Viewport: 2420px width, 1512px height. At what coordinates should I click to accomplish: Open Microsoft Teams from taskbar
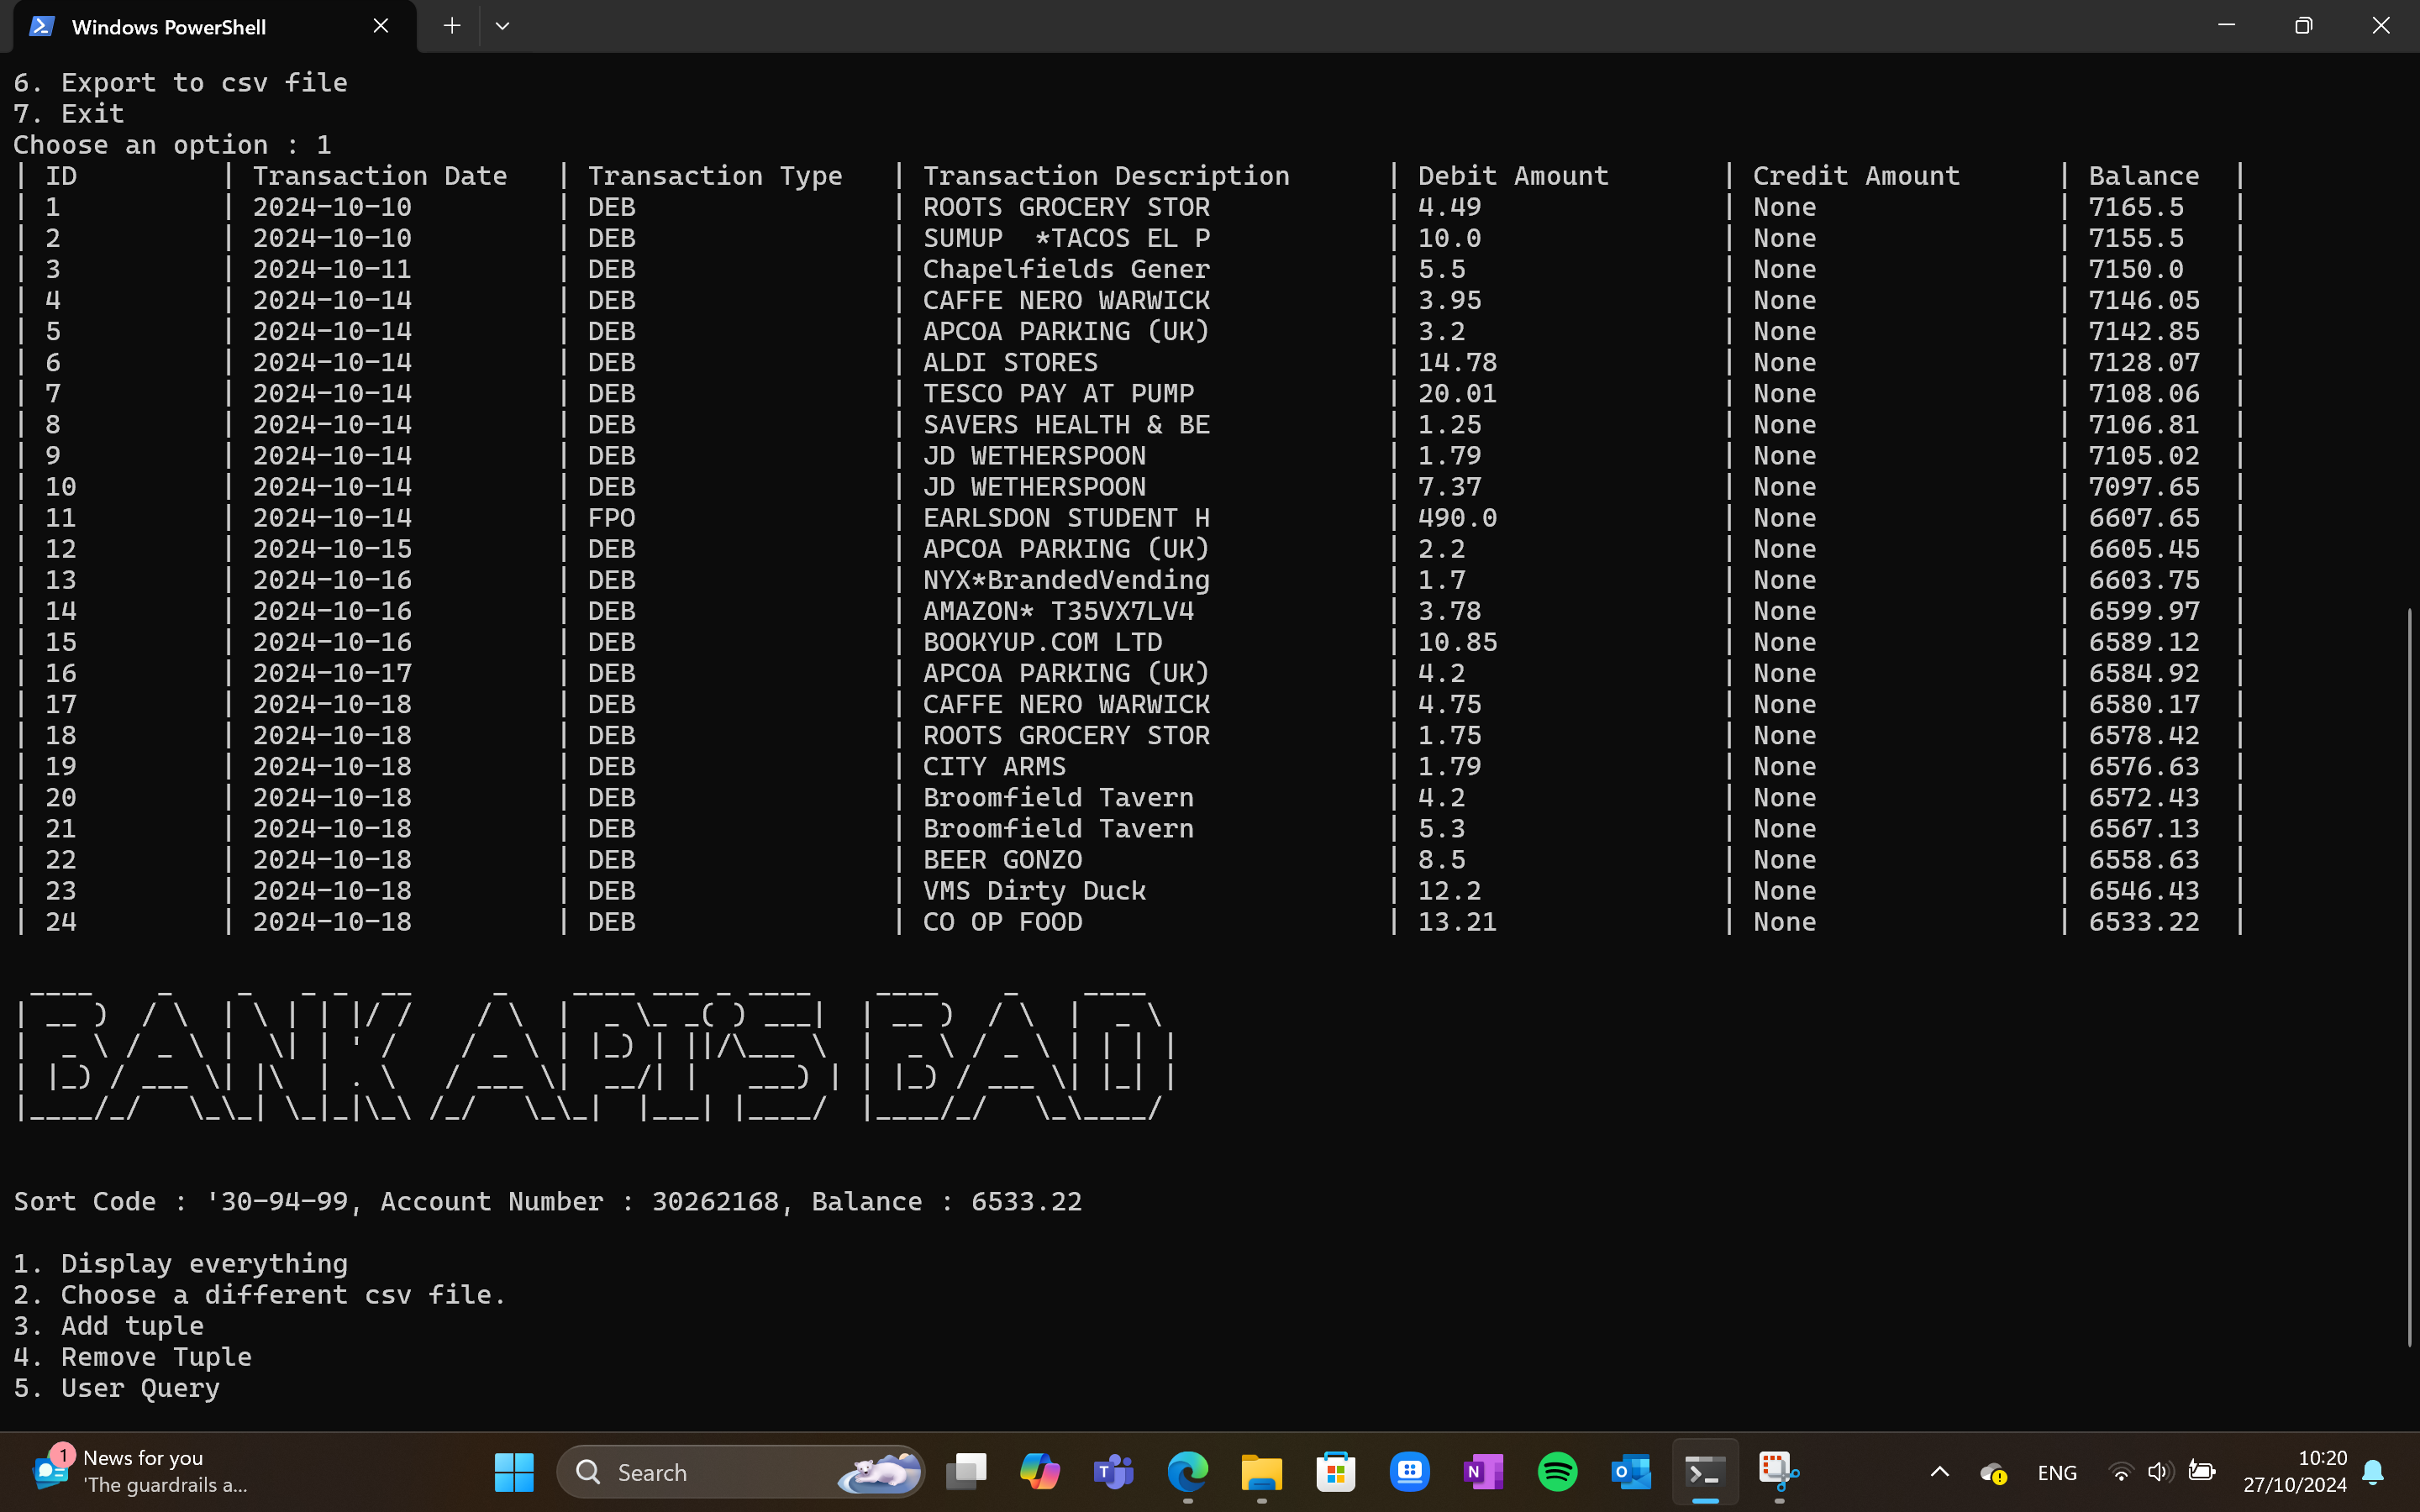(x=1113, y=1472)
